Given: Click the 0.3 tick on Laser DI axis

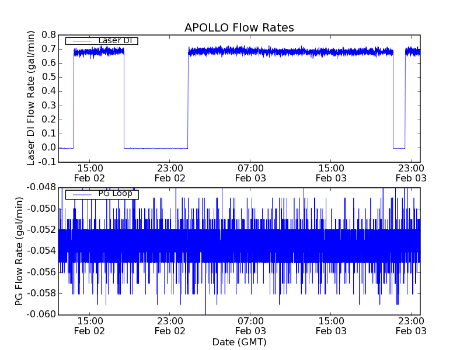Looking at the screenshot, I should (x=49, y=106).
